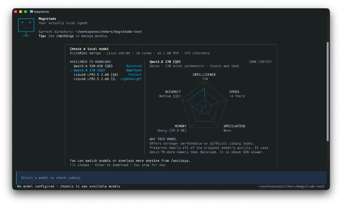Click the vertical scrollbar on the right
342x206 pixels.
click(x=327, y=92)
